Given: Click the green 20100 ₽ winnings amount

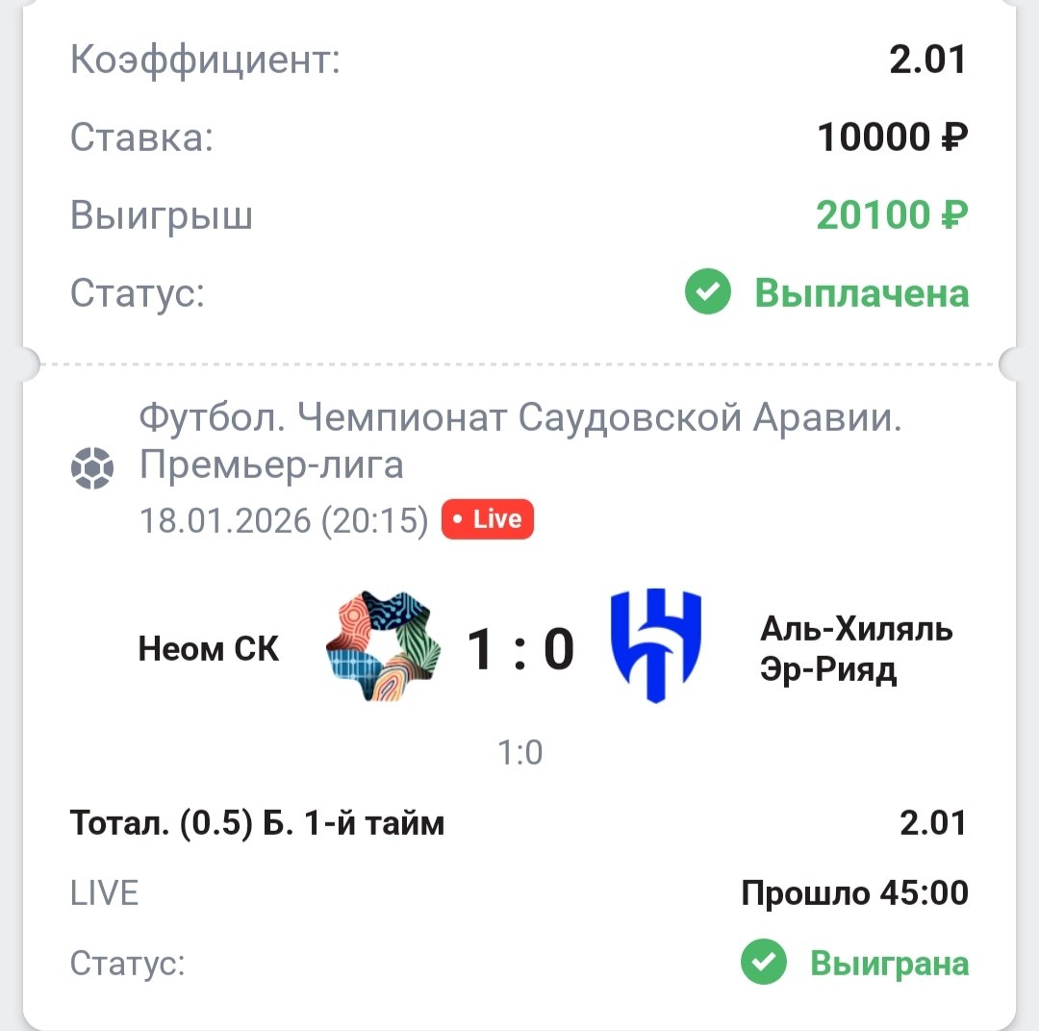Looking at the screenshot, I should point(892,216).
